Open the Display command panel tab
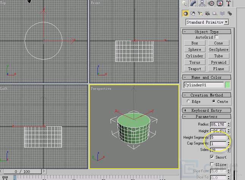This screenshot has height=180, width=245. (220, 3)
